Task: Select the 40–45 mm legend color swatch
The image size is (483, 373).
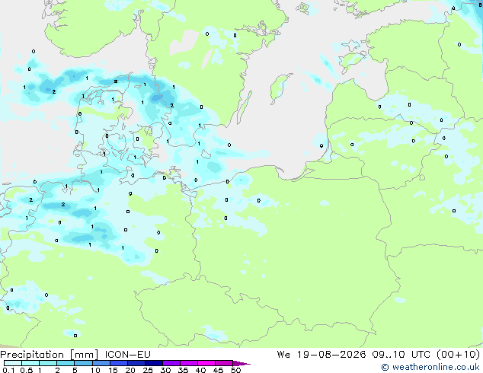Action: 206,363
